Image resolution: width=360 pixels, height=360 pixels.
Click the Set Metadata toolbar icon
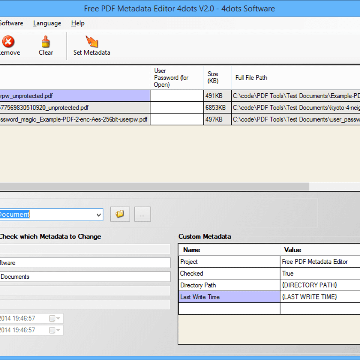point(92,42)
